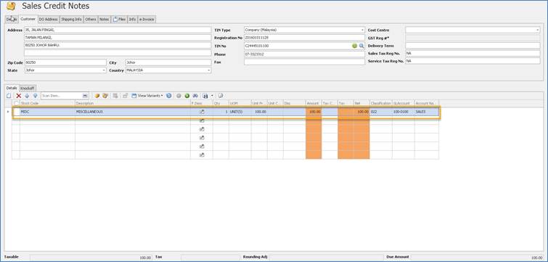Select the Details sub-tab above the grid
The image size is (548, 262).
pyautogui.click(x=12, y=88)
